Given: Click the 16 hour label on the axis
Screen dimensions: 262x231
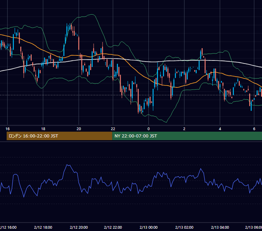Looking at the screenshot, I should coord(8,129).
